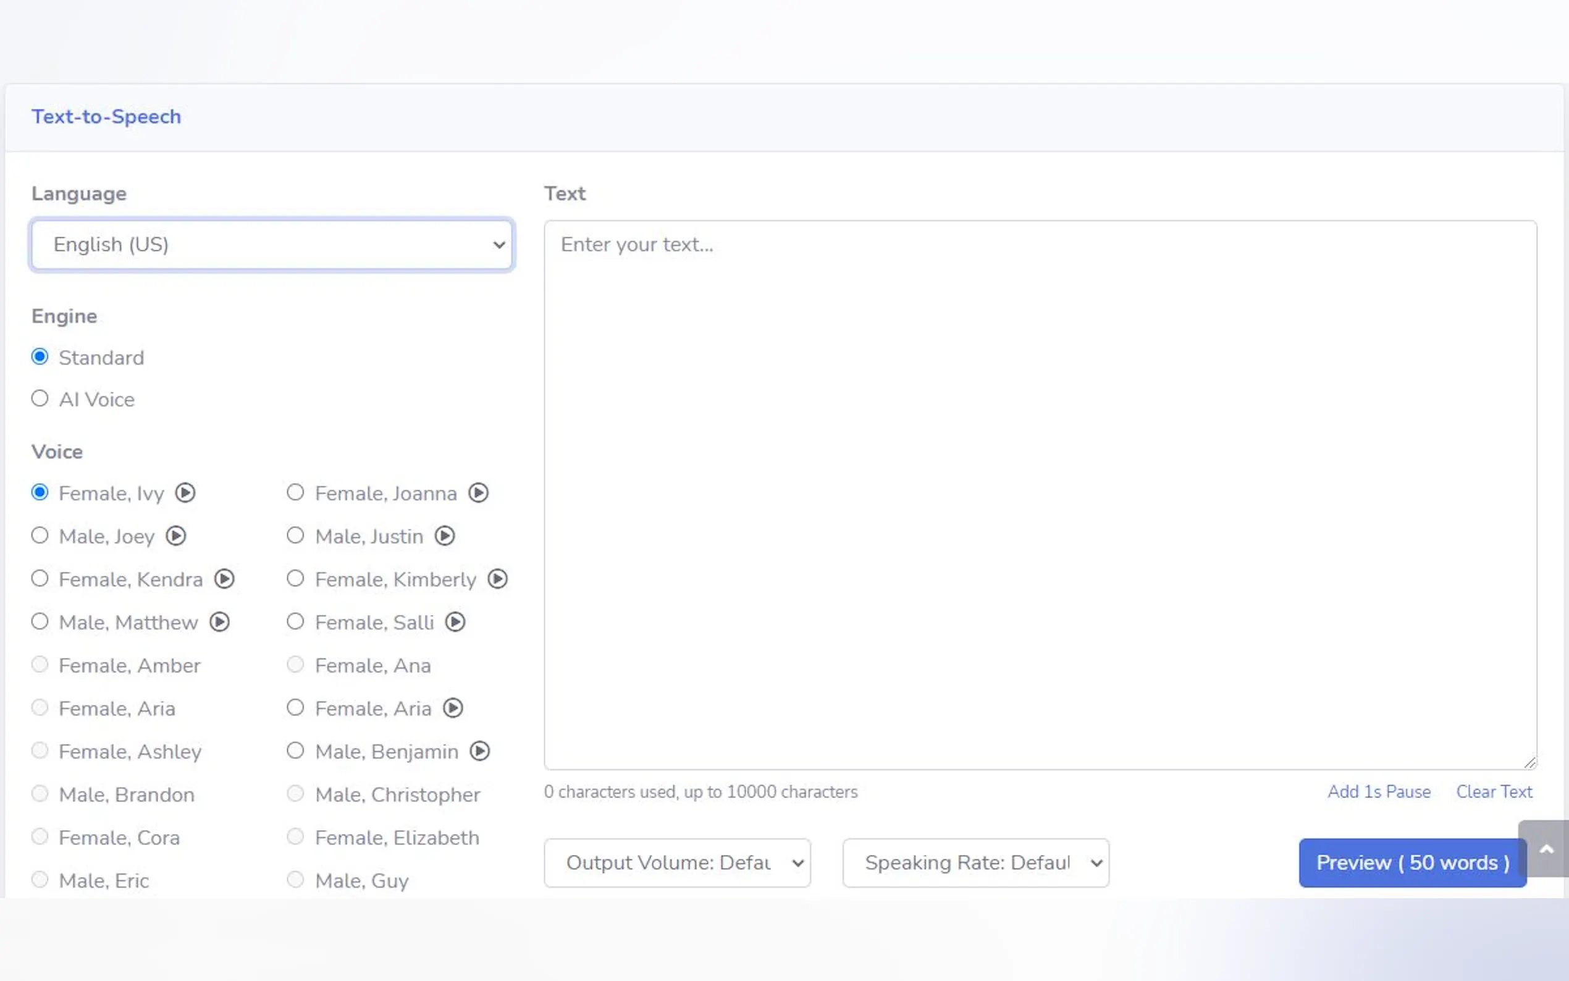
Task: Click the Preview (50 words) button
Action: [1412, 863]
